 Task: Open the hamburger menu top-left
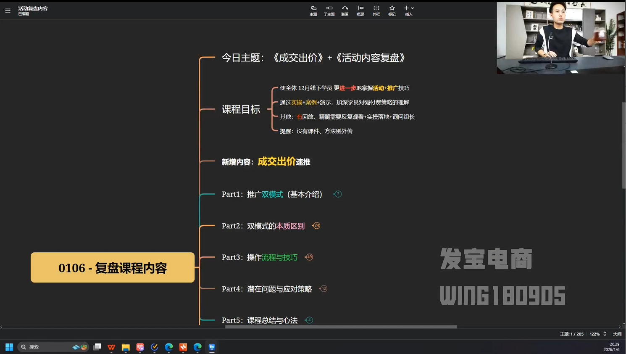8,11
